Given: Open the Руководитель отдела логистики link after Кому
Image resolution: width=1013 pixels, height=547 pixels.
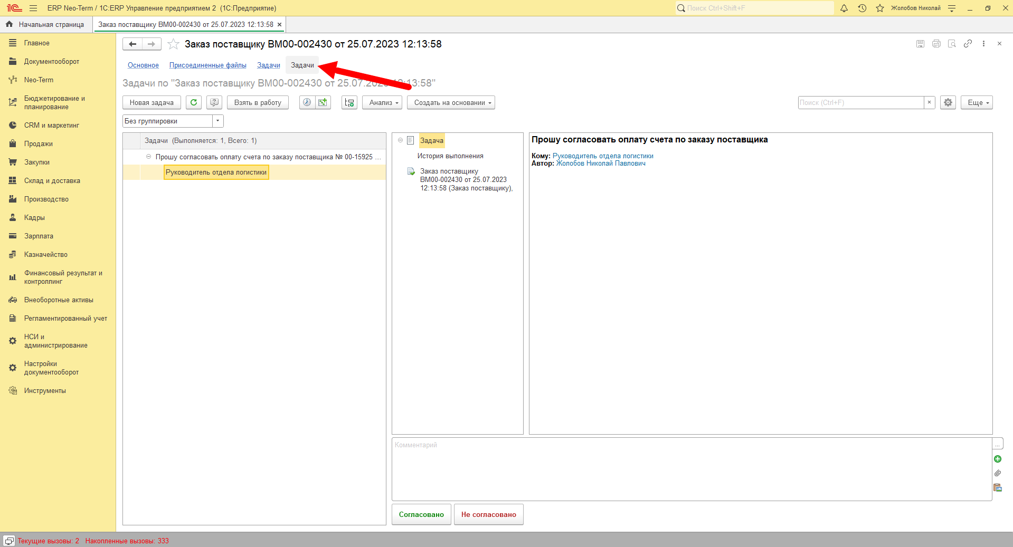Looking at the screenshot, I should (603, 156).
